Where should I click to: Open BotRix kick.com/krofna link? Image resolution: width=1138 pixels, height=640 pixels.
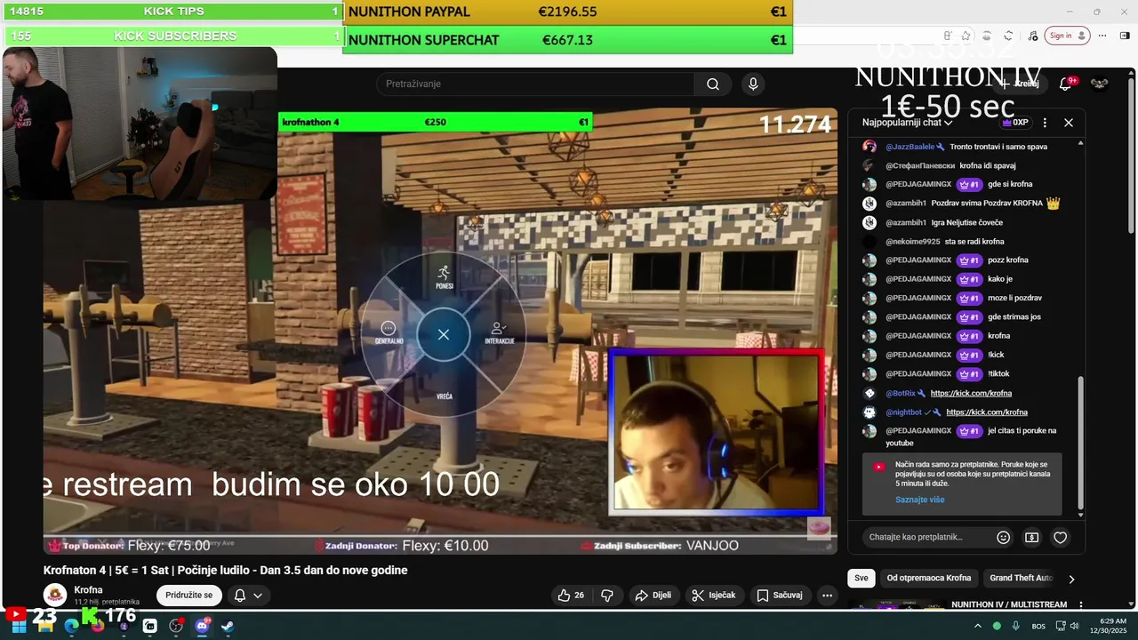click(971, 393)
